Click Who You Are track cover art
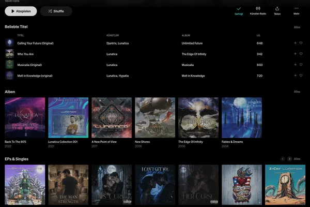 [9, 54]
